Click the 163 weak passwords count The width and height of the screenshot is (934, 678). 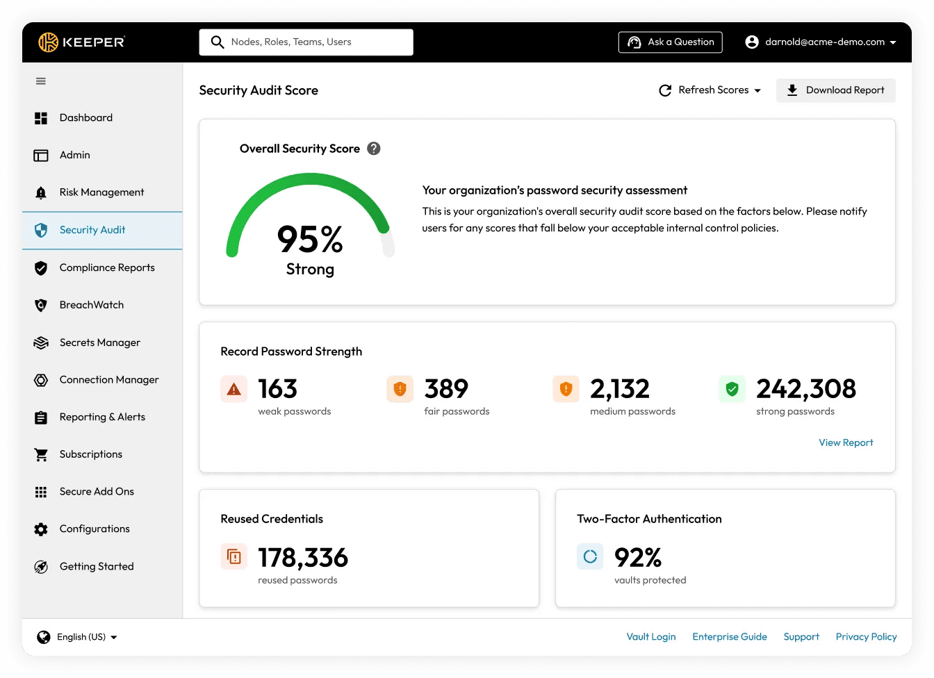[x=278, y=389]
